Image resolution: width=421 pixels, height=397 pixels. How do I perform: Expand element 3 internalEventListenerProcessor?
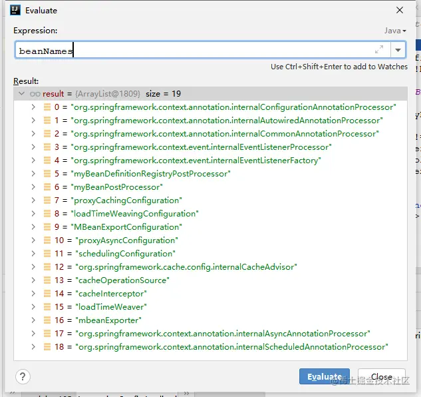[x=33, y=147]
